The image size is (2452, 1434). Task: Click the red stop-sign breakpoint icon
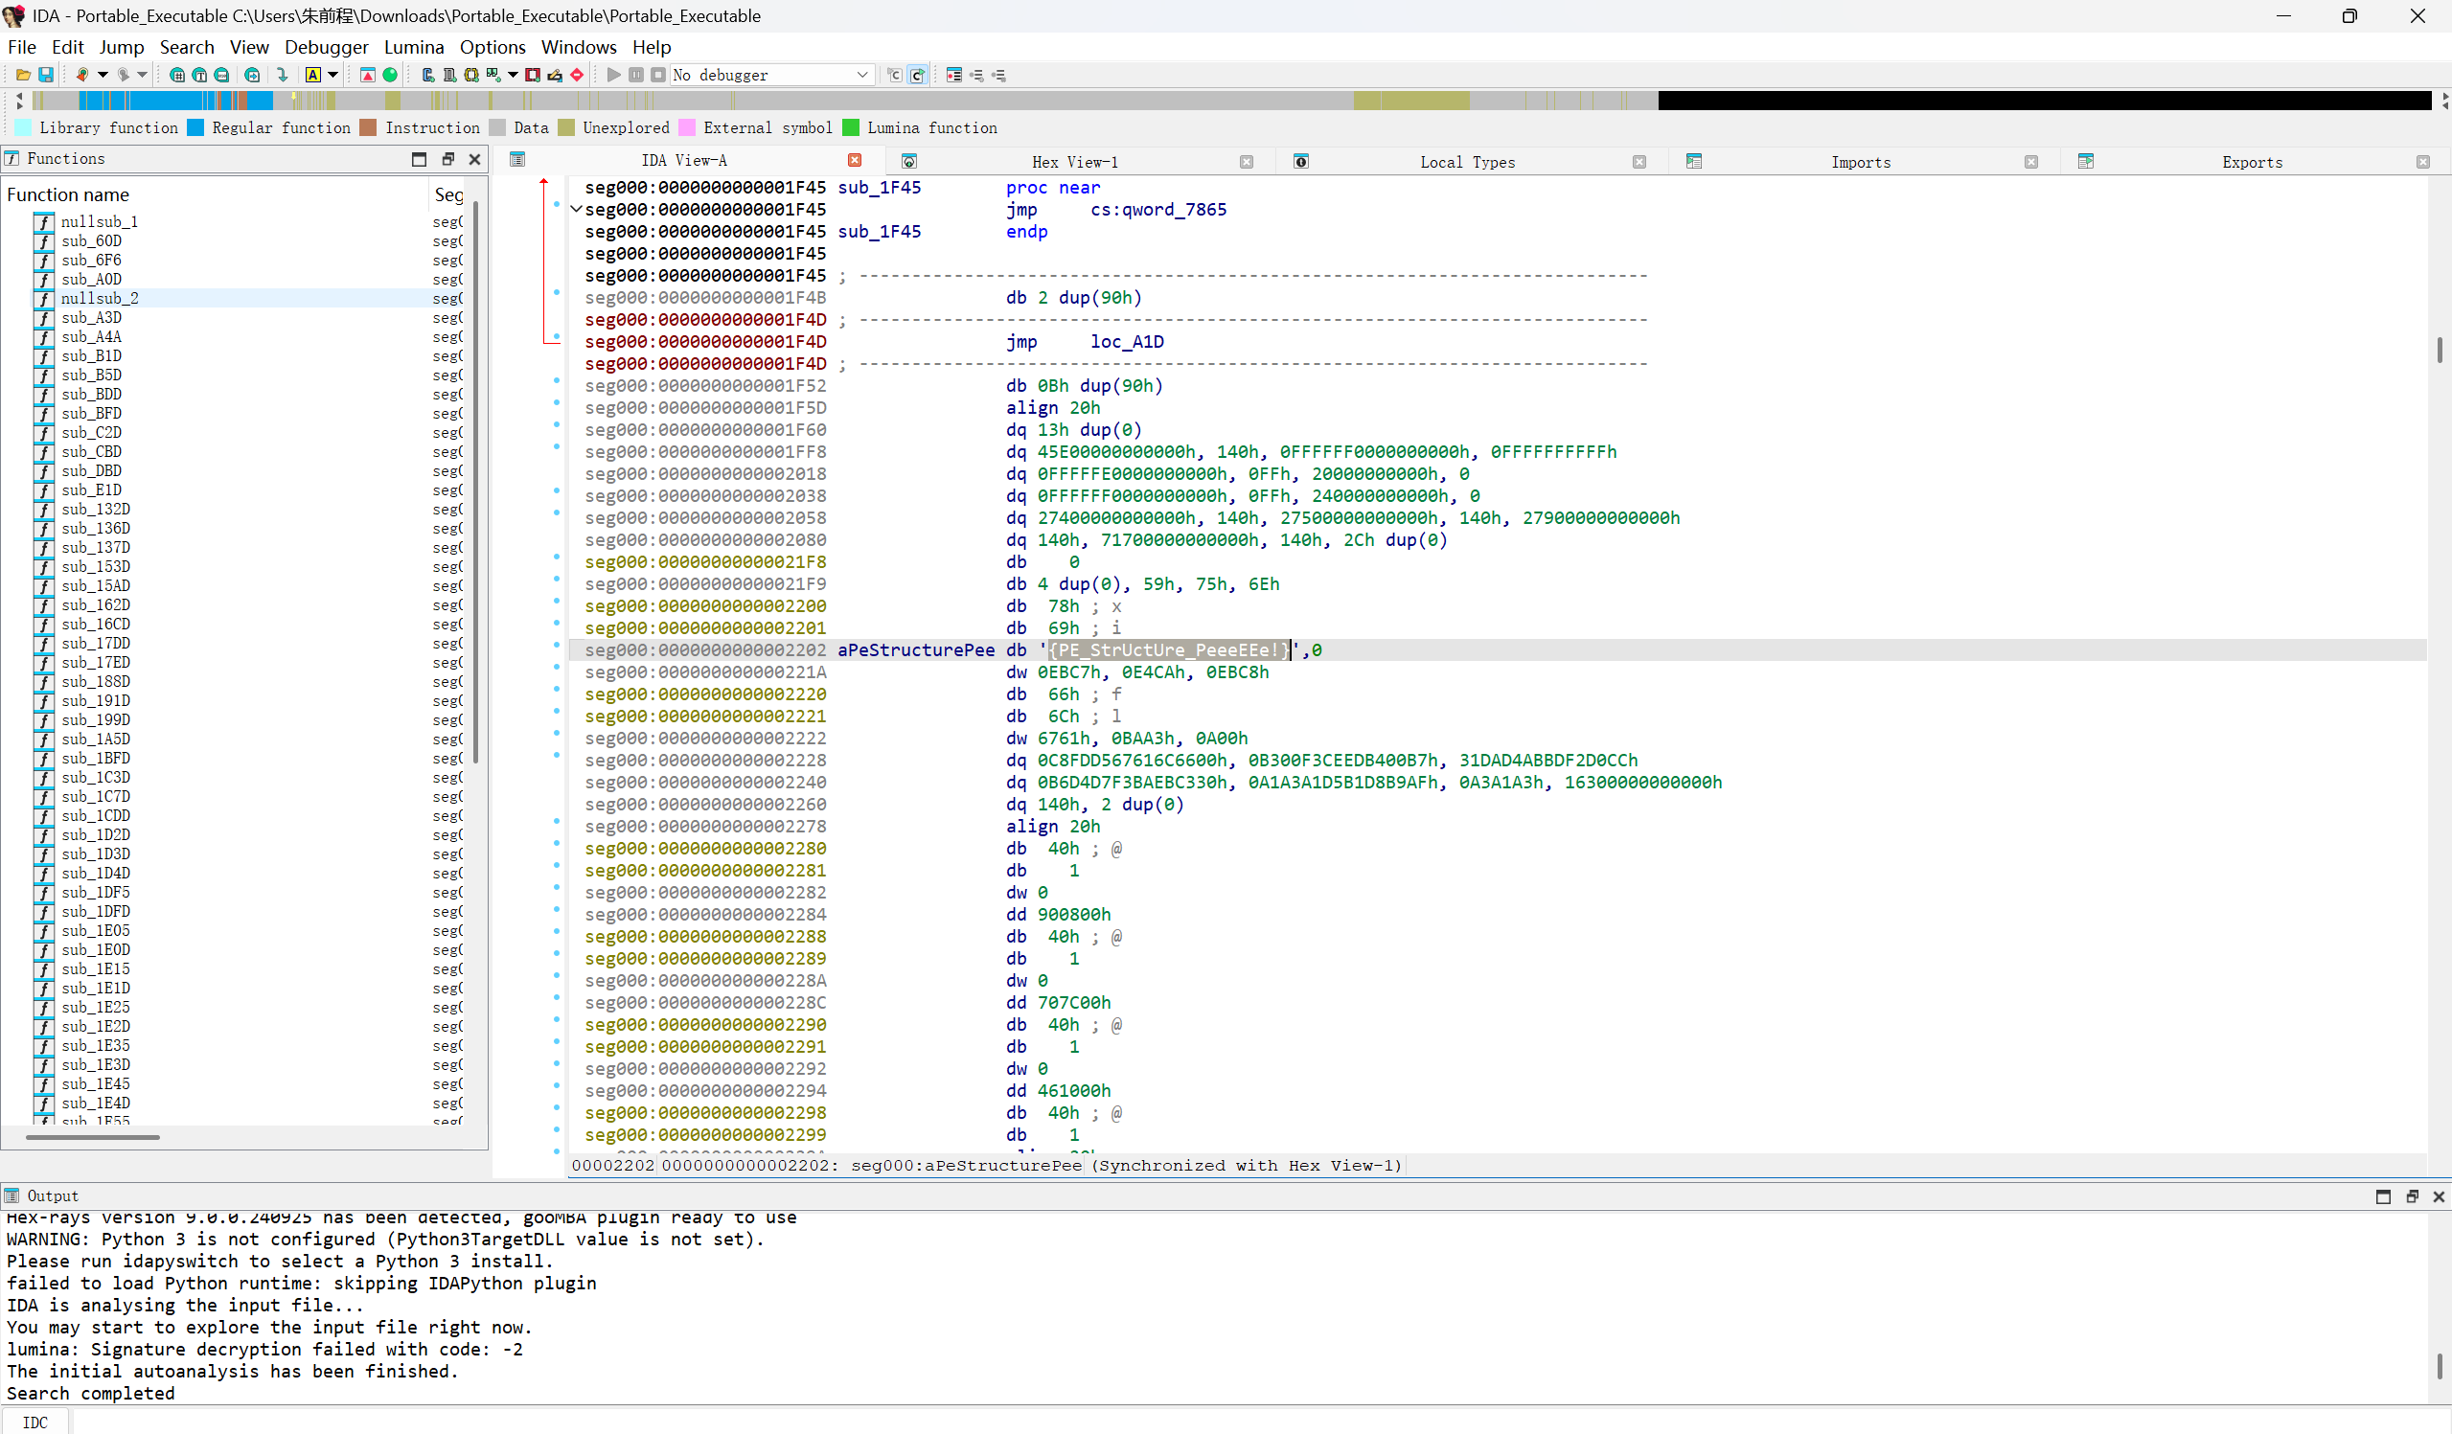coord(577,75)
